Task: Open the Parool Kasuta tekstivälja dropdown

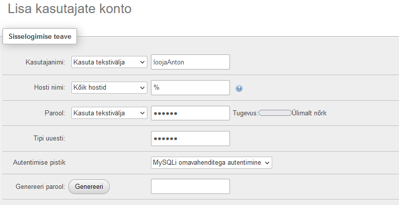Action: tap(109, 113)
